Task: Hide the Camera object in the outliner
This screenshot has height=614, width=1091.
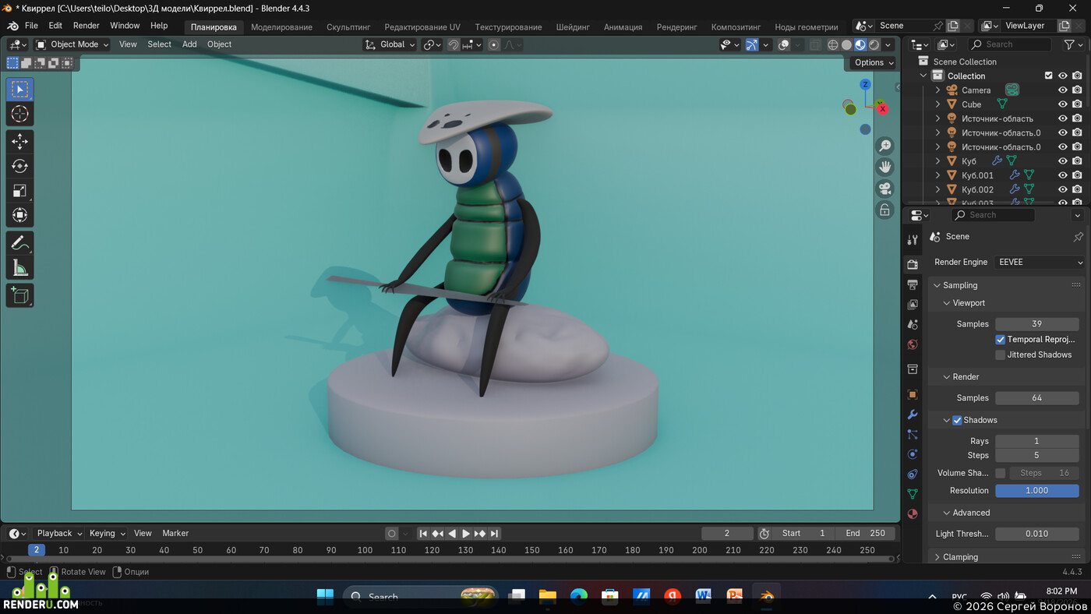Action: pos(1062,90)
